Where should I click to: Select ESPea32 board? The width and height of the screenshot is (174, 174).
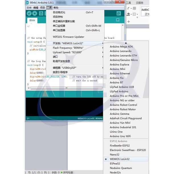click(x=126, y=163)
